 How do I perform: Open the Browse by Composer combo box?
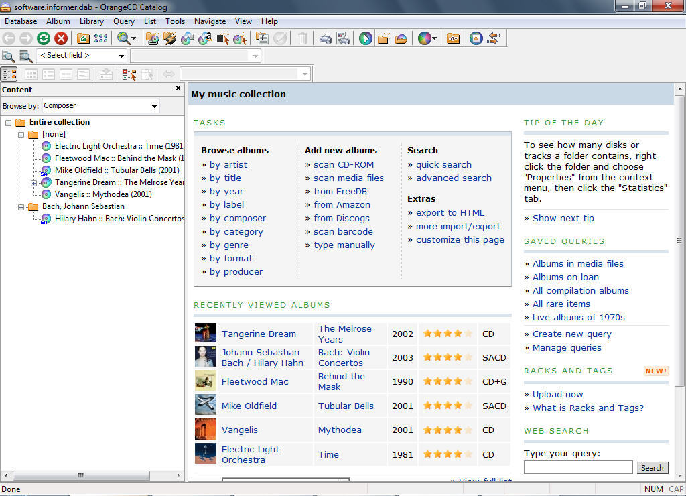(100, 105)
